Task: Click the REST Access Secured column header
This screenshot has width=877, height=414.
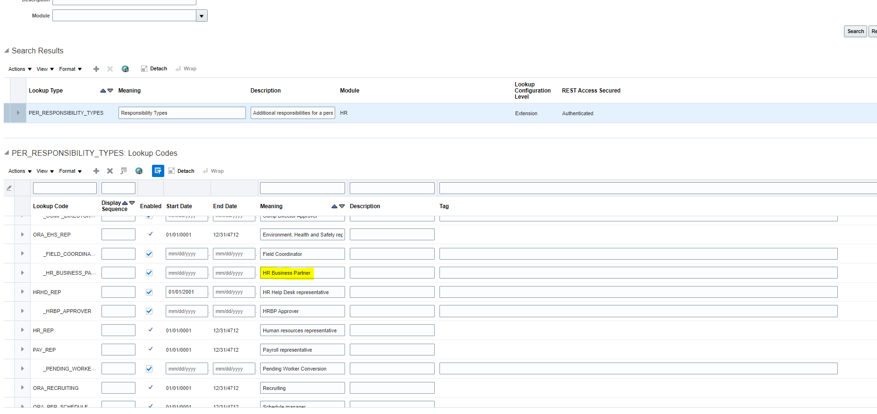Action: [591, 91]
